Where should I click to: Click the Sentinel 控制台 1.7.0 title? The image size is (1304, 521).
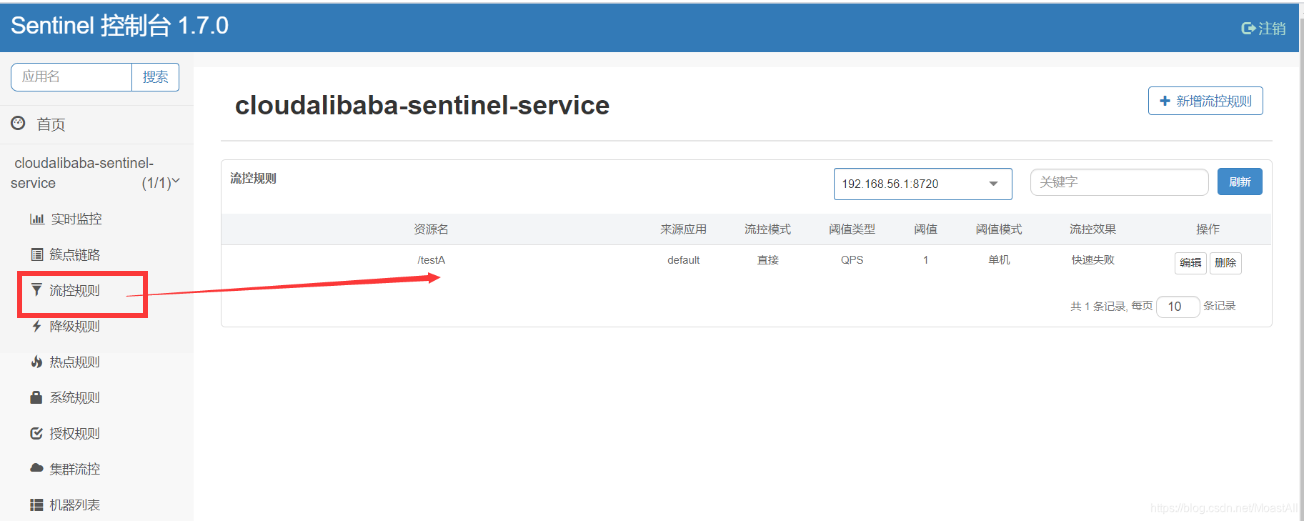(x=119, y=26)
